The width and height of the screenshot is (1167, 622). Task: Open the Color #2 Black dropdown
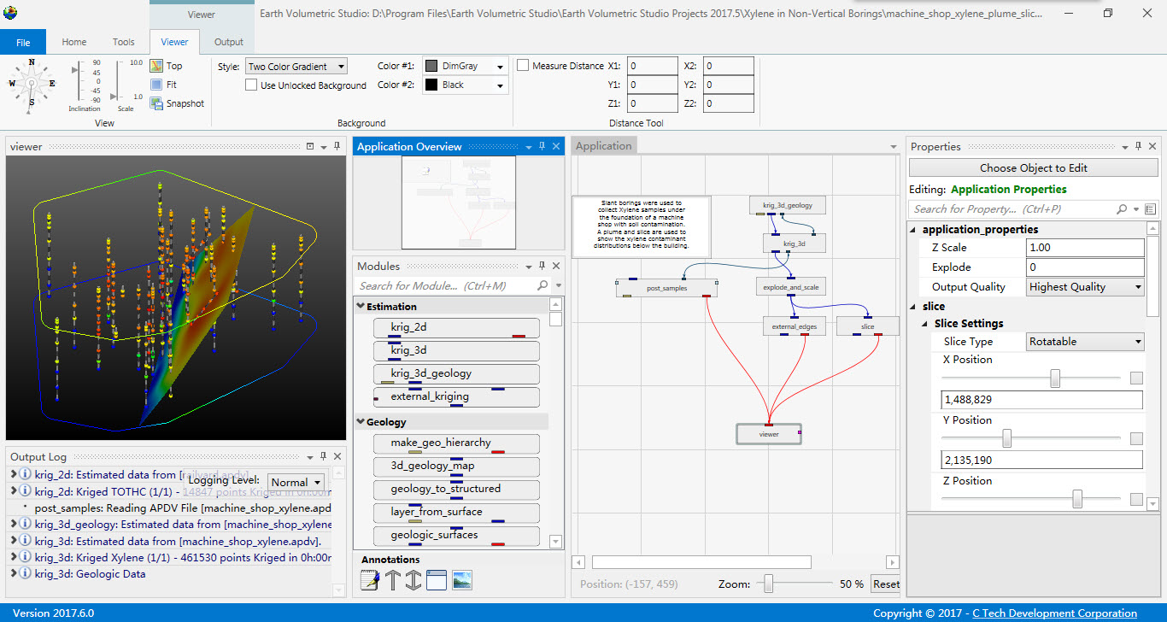[465, 85]
